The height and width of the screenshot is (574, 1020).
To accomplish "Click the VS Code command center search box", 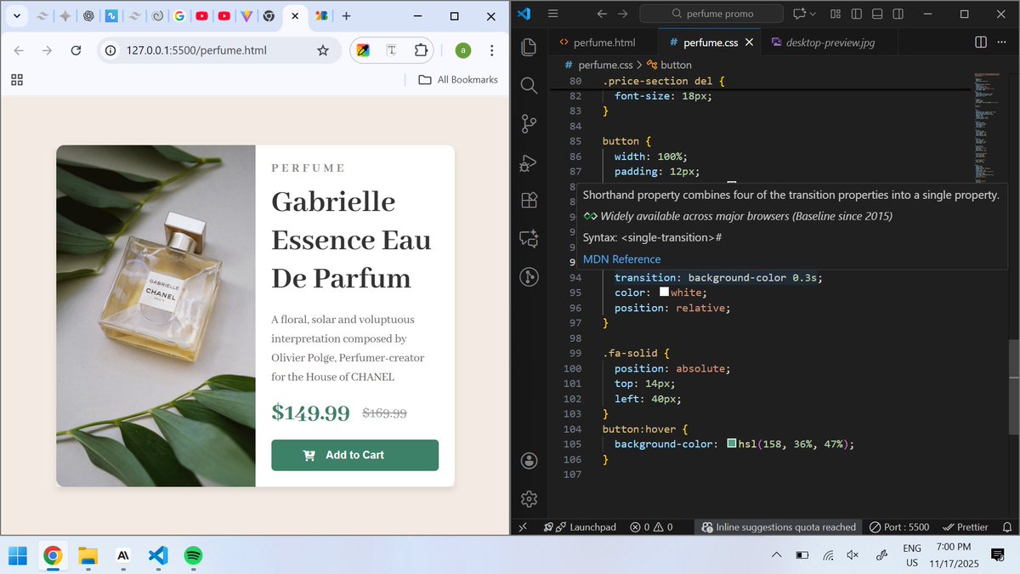I will (x=712, y=14).
